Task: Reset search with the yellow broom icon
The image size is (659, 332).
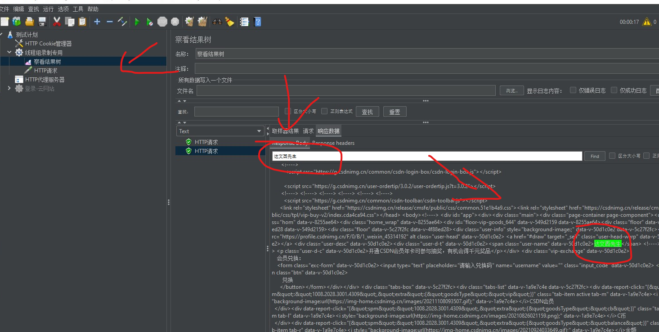Action: [x=229, y=21]
